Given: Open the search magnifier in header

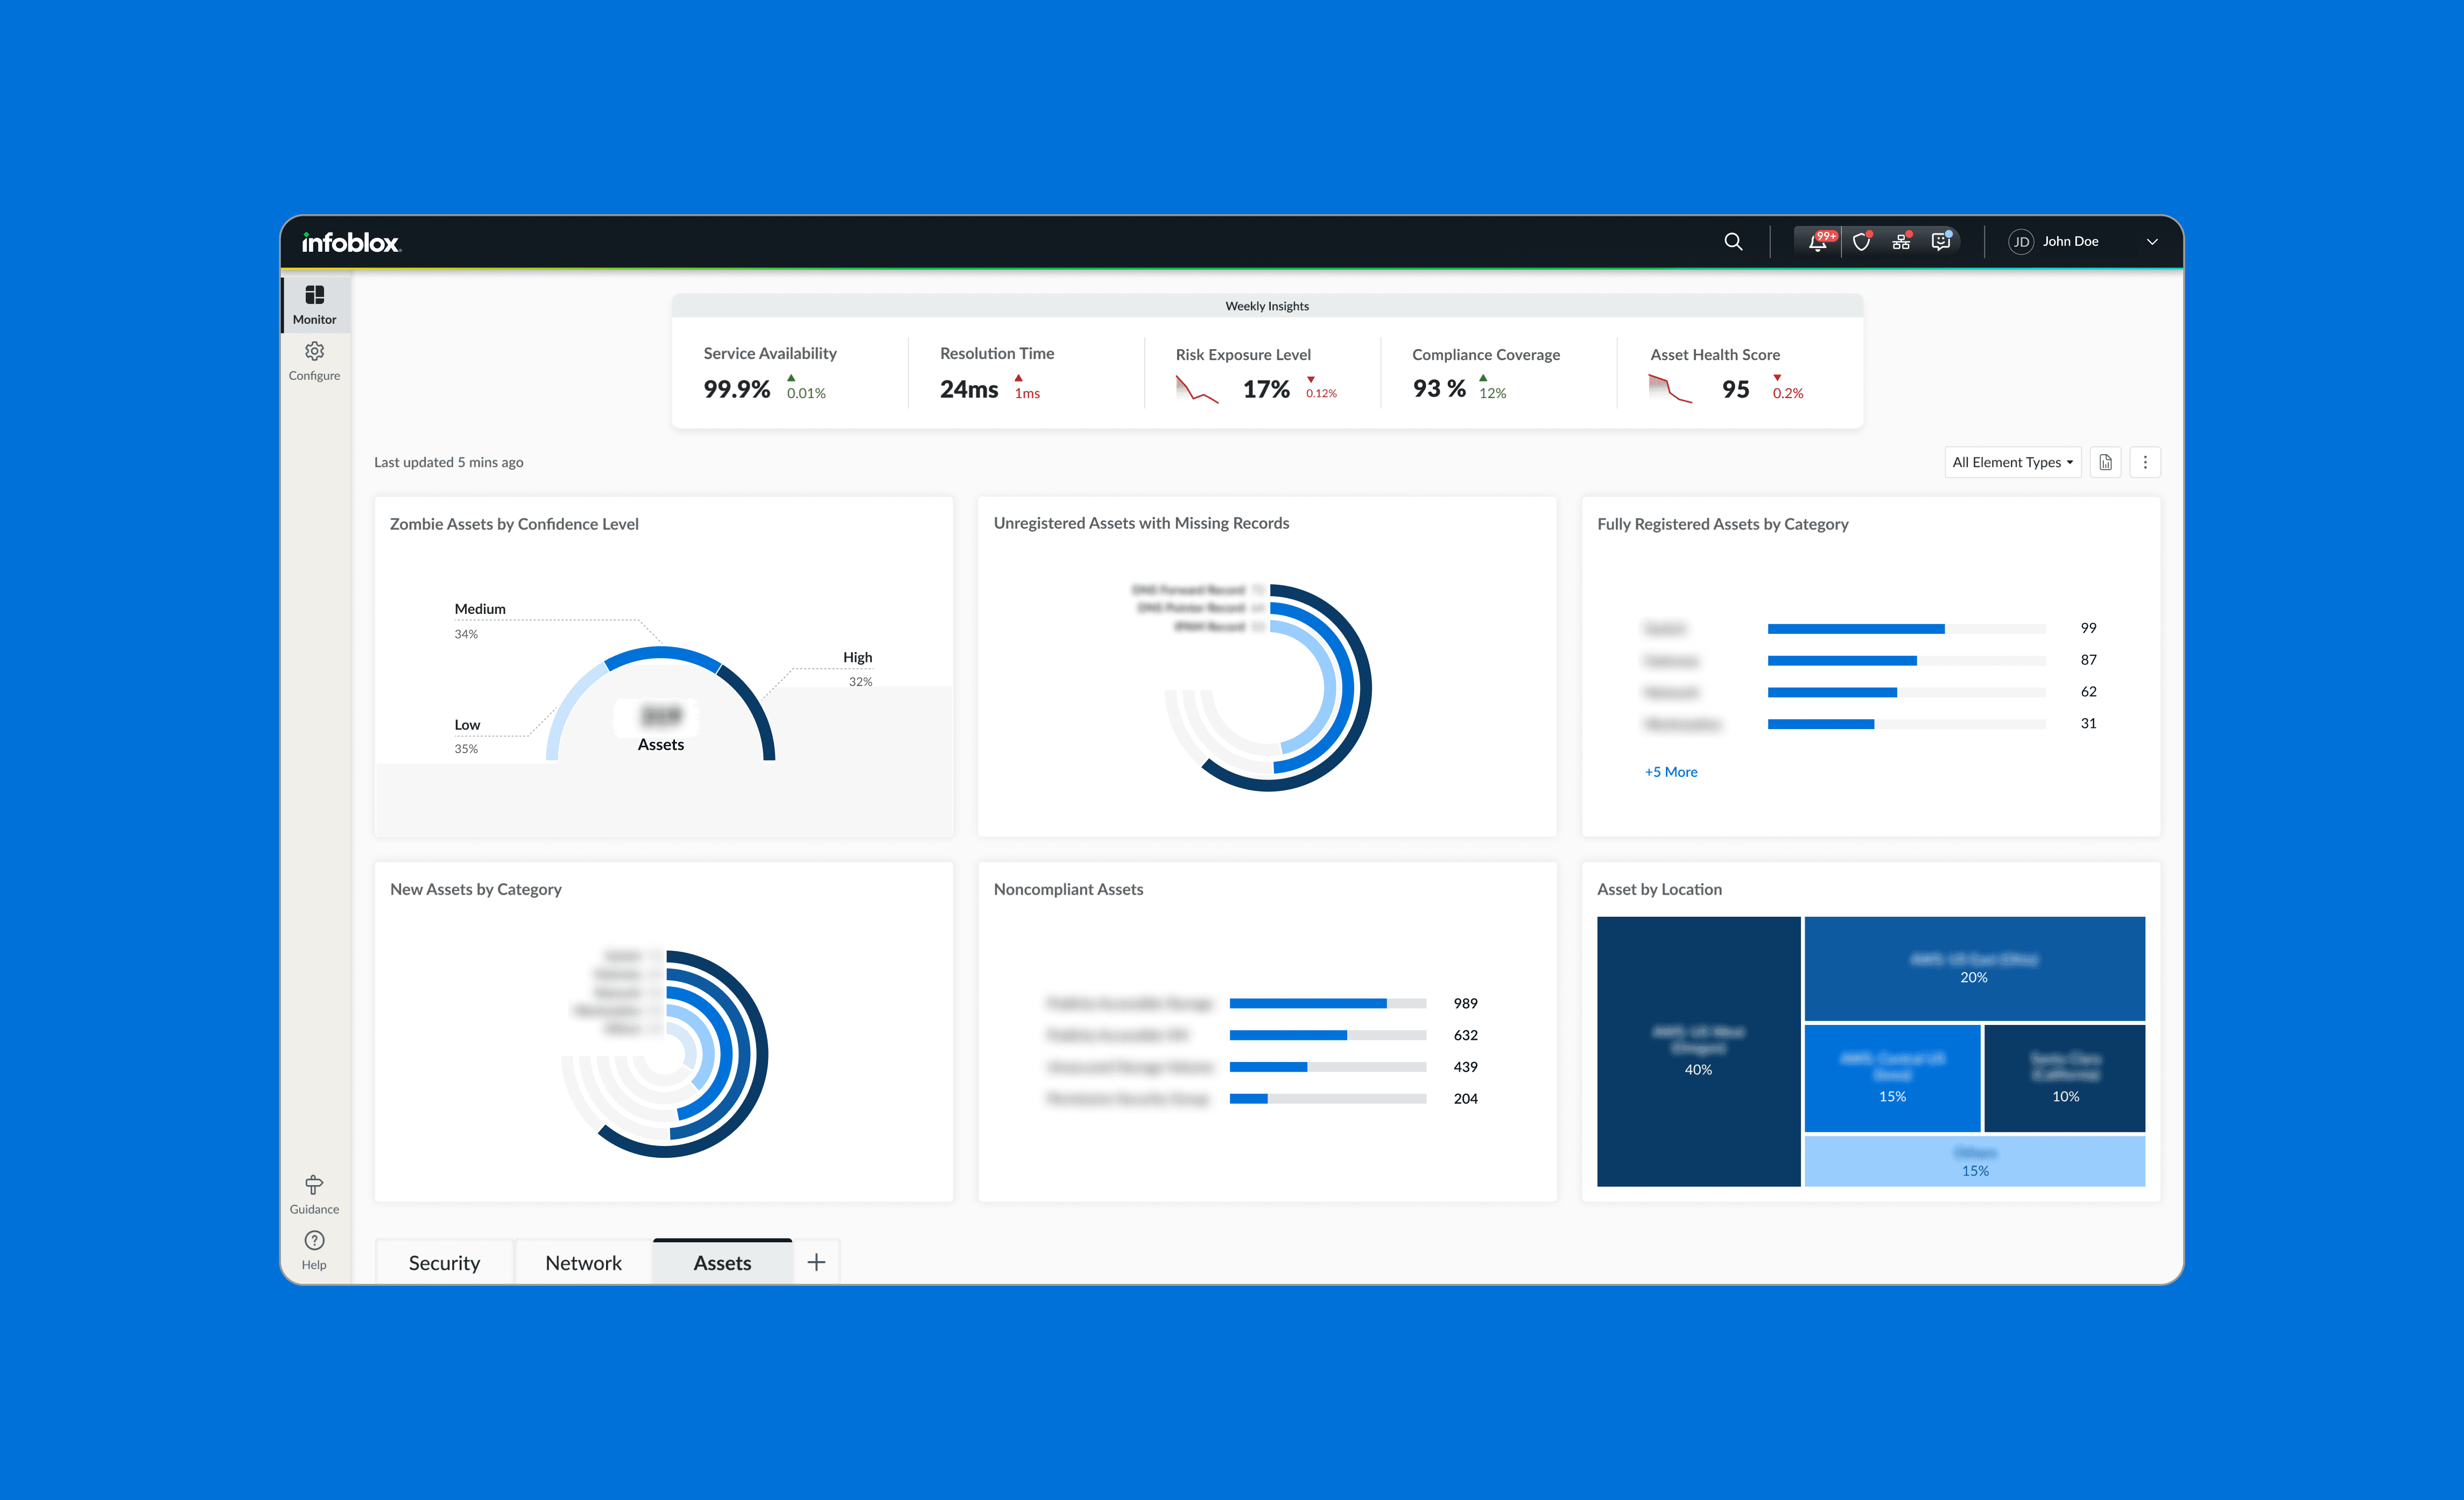Looking at the screenshot, I should (1733, 242).
